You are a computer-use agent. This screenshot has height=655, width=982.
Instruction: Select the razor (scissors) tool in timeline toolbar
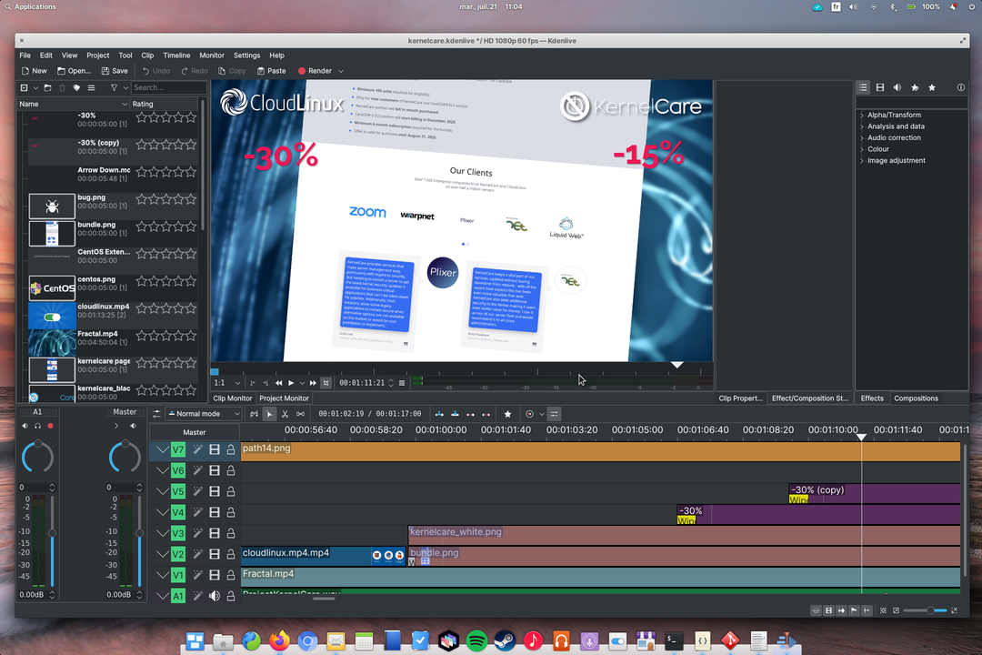pyautogui.click(x=285, y=414)
